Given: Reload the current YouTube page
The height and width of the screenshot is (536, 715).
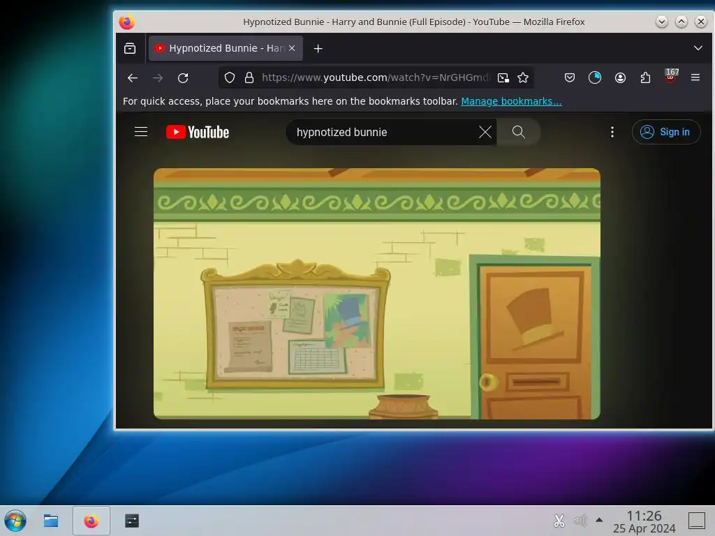Looking at the screenshot, I should tap(183, 78).
